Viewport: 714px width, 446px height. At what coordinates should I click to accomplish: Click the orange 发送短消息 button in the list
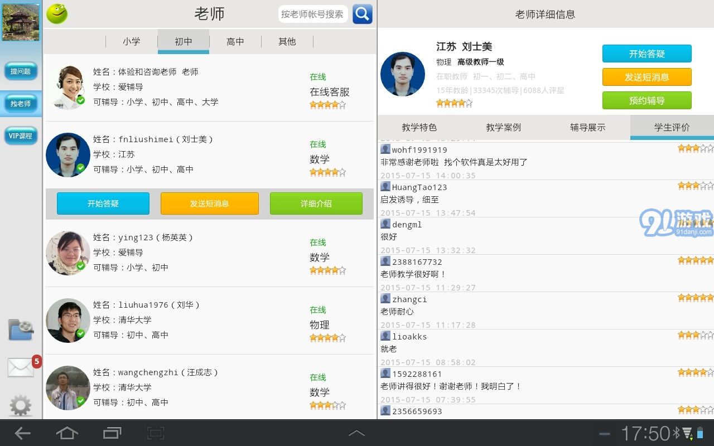click(210, 203)
